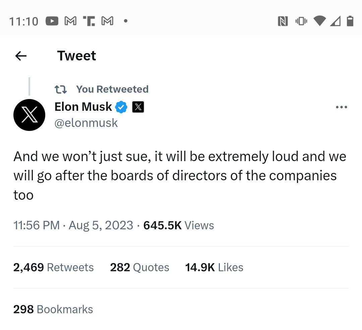Tap Elon Musk's profile picture
The width and height of the screenshot is (362, 330).
[29, 115]
